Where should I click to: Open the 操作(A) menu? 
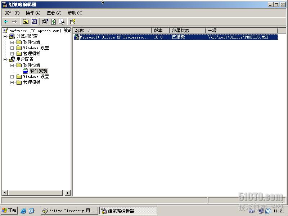(x=33, y=13)
